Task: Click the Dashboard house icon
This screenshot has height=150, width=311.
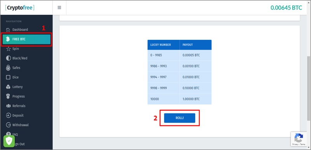Action: [8, 30]
